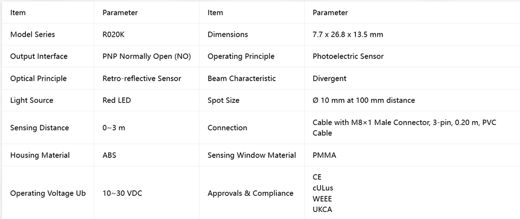Click the M8×1 Male Connector description

(x=404, y=128)
